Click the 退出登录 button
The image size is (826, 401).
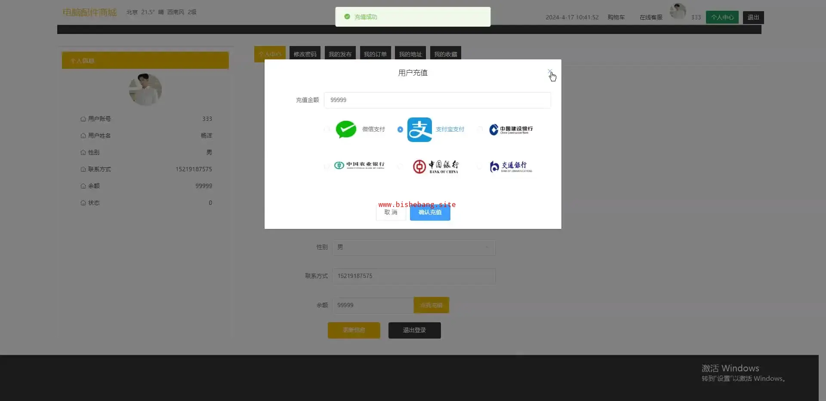(415, 330)
